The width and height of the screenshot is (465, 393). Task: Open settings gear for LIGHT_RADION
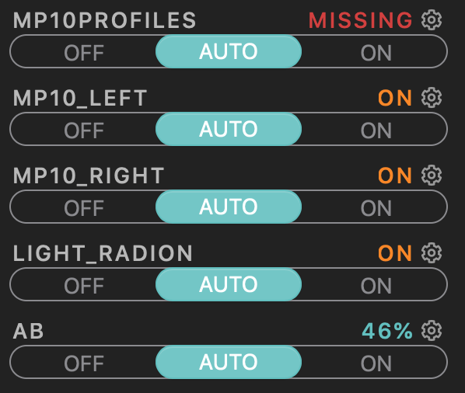point(432,253)
